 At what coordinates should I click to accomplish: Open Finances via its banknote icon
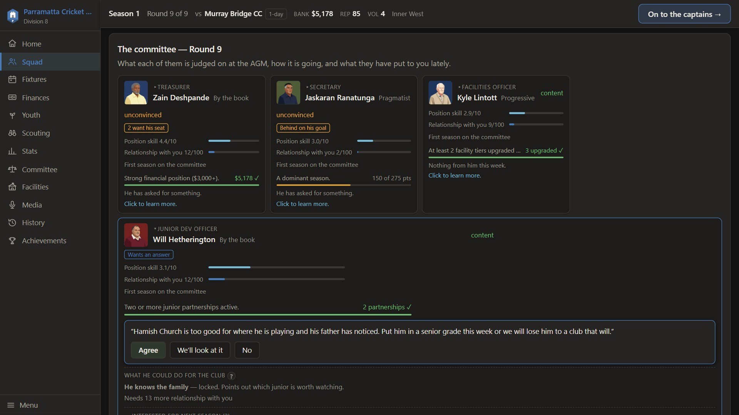point(12,98)
